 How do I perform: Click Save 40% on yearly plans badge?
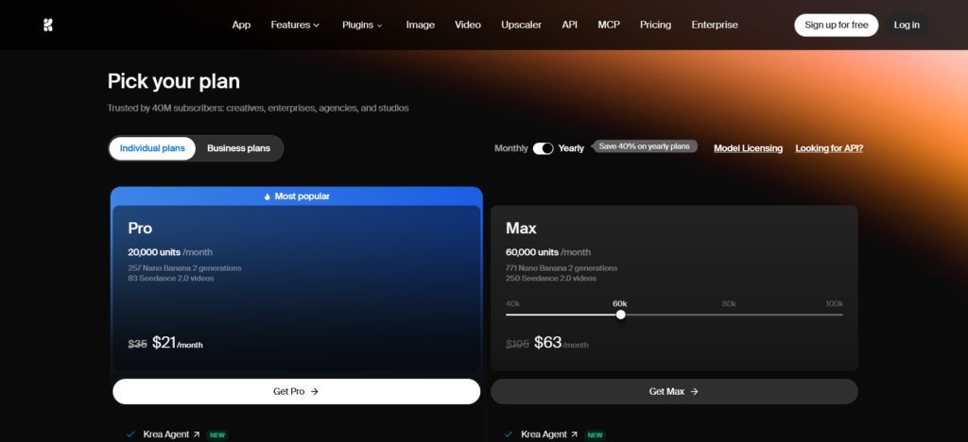coord(645,146)
